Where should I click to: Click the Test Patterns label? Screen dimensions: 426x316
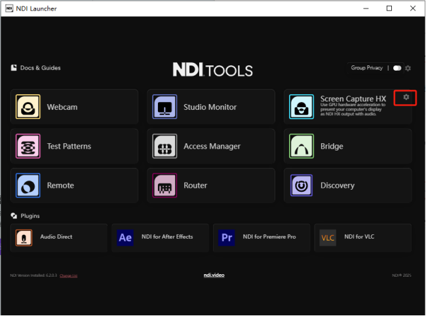(69, 146)
